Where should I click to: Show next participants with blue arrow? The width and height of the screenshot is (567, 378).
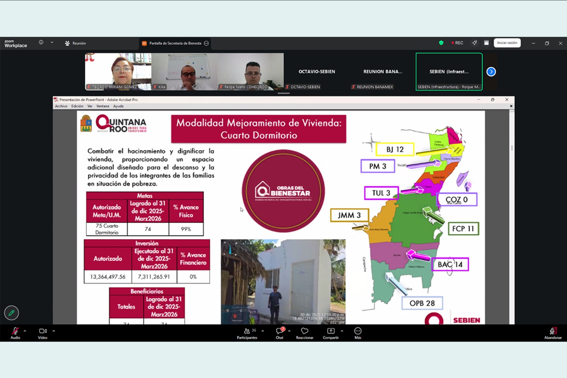[491, 72]
